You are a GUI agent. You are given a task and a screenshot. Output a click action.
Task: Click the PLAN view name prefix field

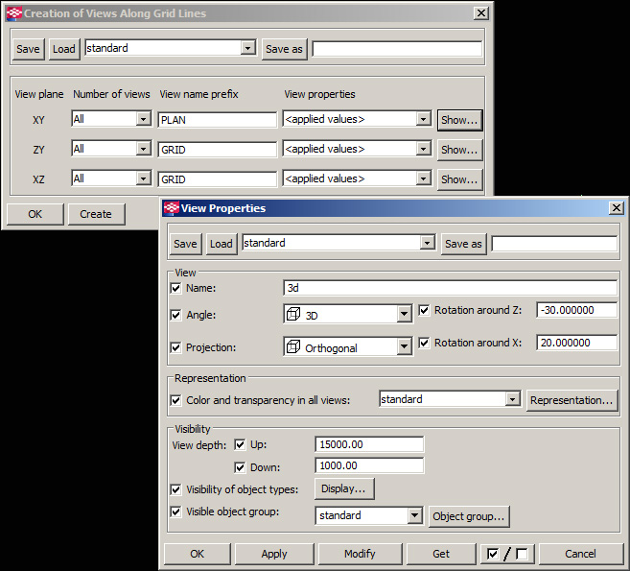pos(218,120)
